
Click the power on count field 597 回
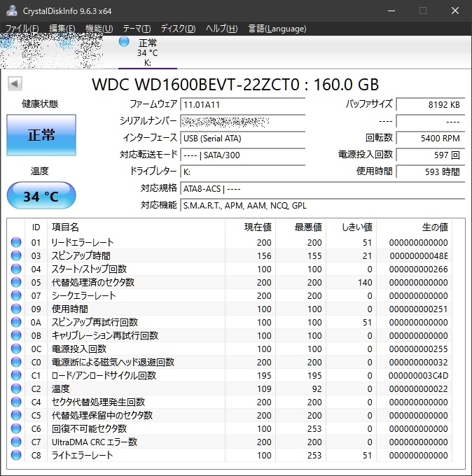pyautogui.click(x=431, y=155)
